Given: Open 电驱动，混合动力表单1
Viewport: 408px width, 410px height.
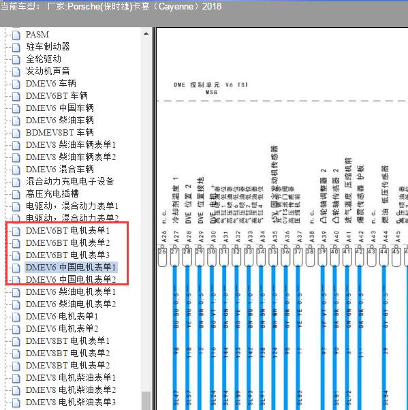Looking at the screenshot, I should coord(72,206).
